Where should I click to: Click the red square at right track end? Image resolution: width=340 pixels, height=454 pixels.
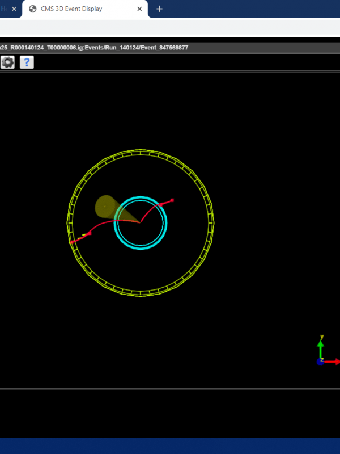coord(172,200)
